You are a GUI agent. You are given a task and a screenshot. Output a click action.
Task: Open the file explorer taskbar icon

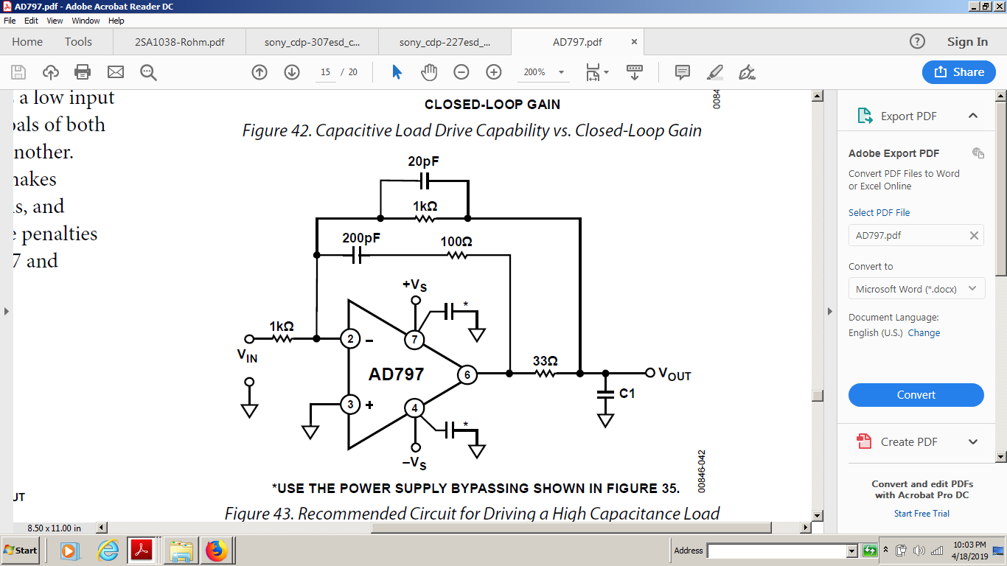pyautogui.click(x=181, y=551)
